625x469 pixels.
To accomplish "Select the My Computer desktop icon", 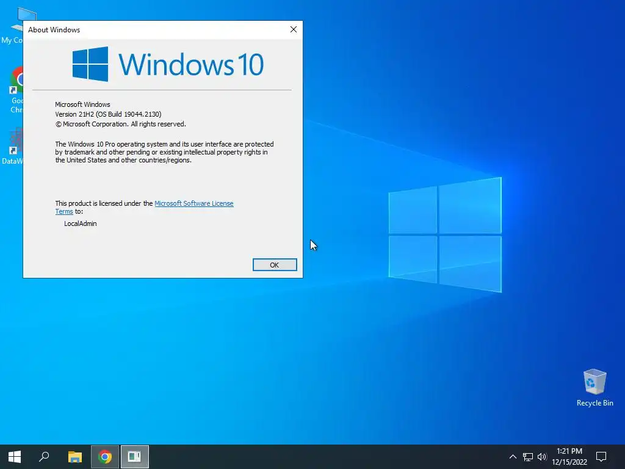I will click(x=12, y=26).
